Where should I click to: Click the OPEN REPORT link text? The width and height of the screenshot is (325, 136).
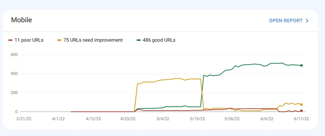(286, 21)
